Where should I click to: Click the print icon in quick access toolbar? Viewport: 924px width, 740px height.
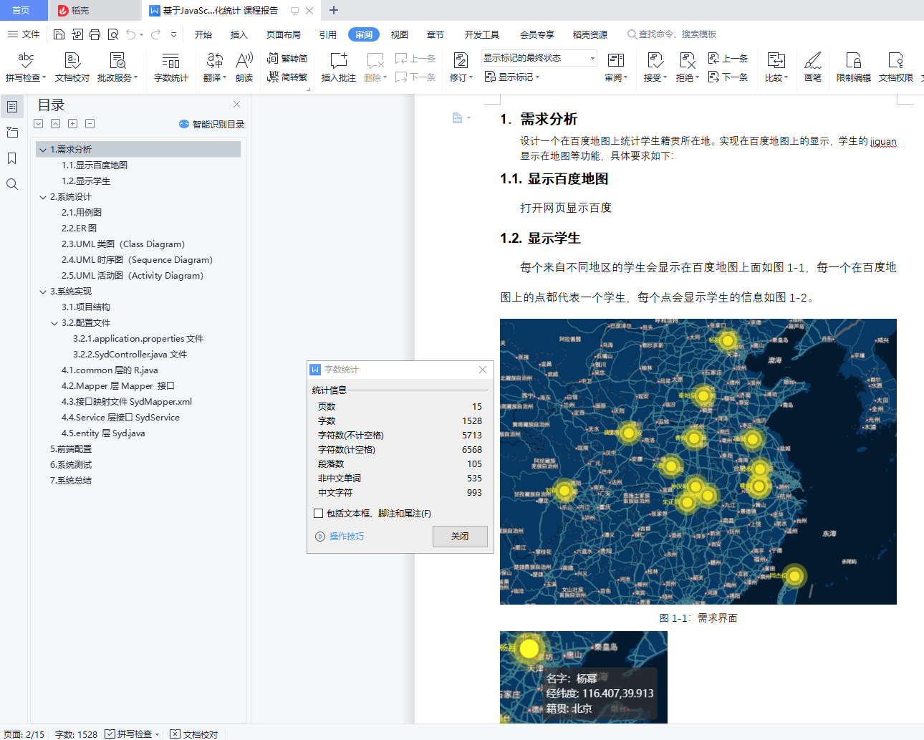[95, 34]
